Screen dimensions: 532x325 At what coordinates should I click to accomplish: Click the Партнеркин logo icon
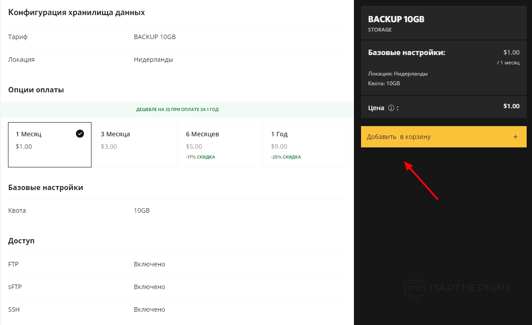pos(414,289)
